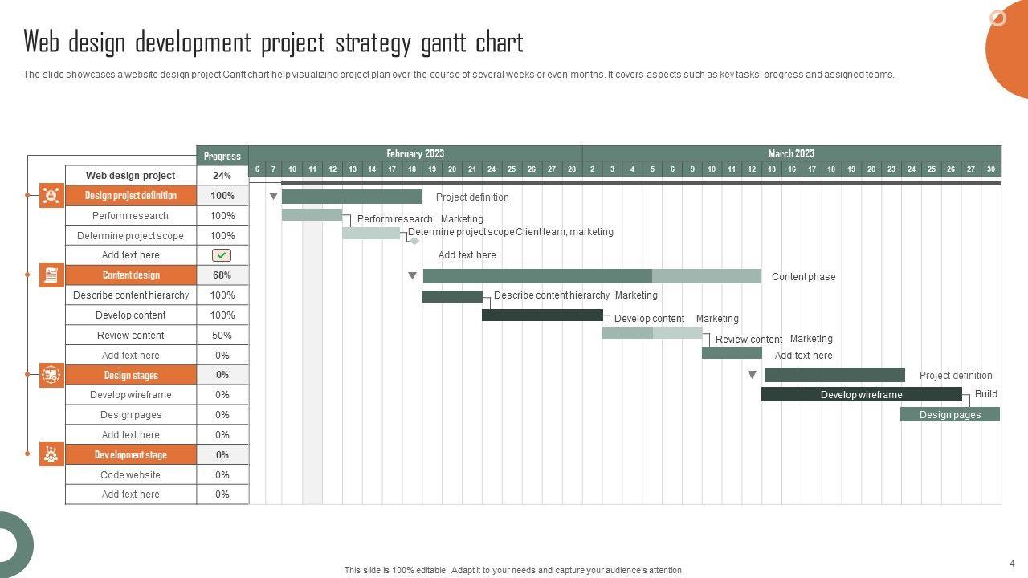Select the Design stages section icon
The image size is (1028, 578).
point(51,375)
